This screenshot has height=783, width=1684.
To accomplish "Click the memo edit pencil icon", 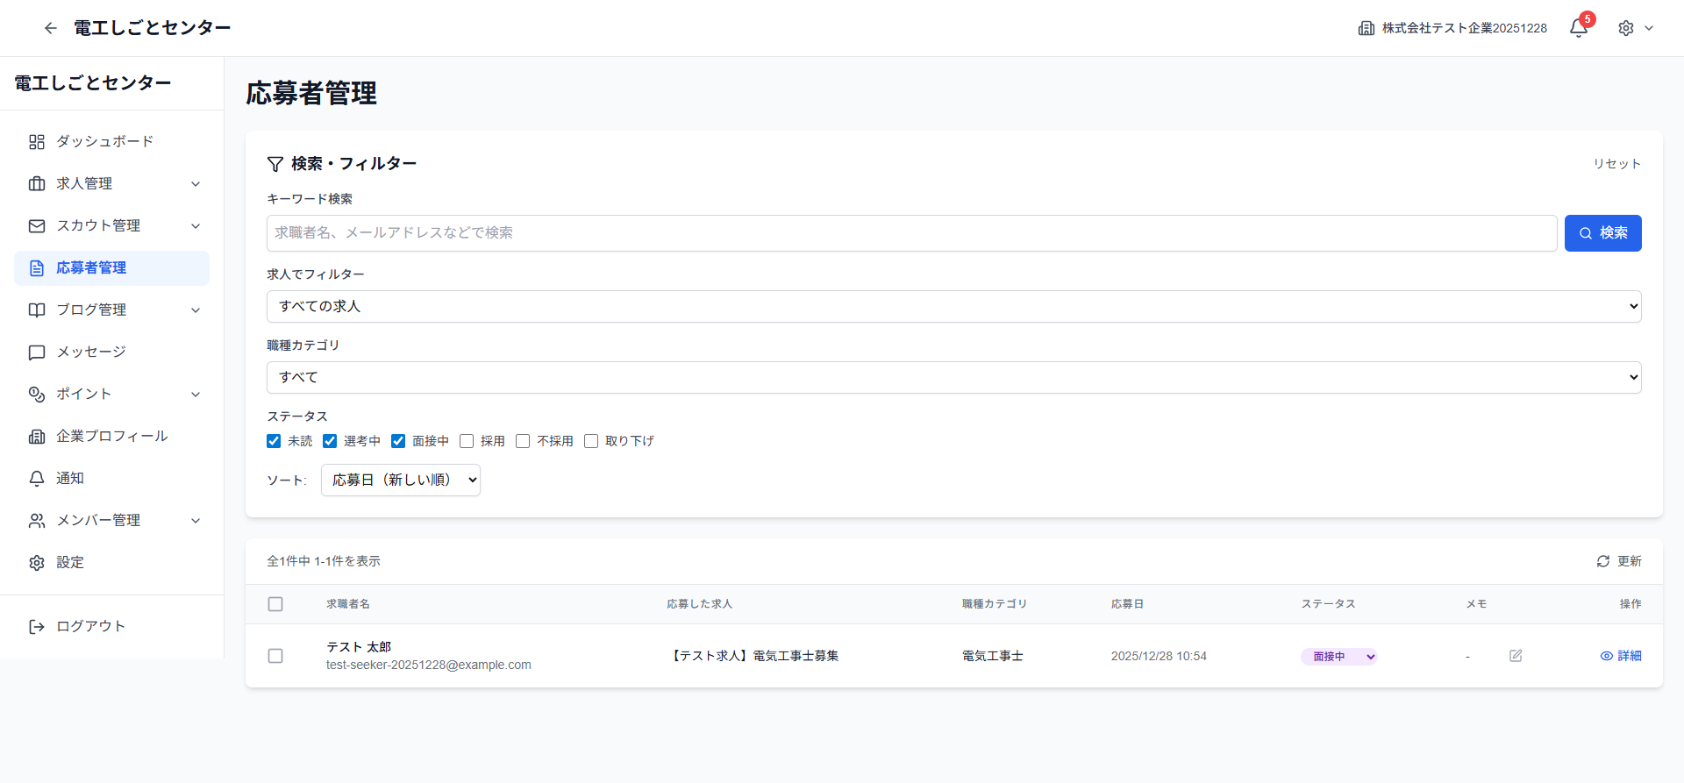I will point(1516,656).
